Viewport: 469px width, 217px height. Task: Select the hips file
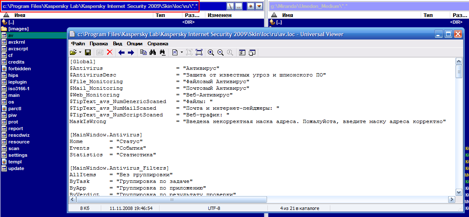coord(13,75)
